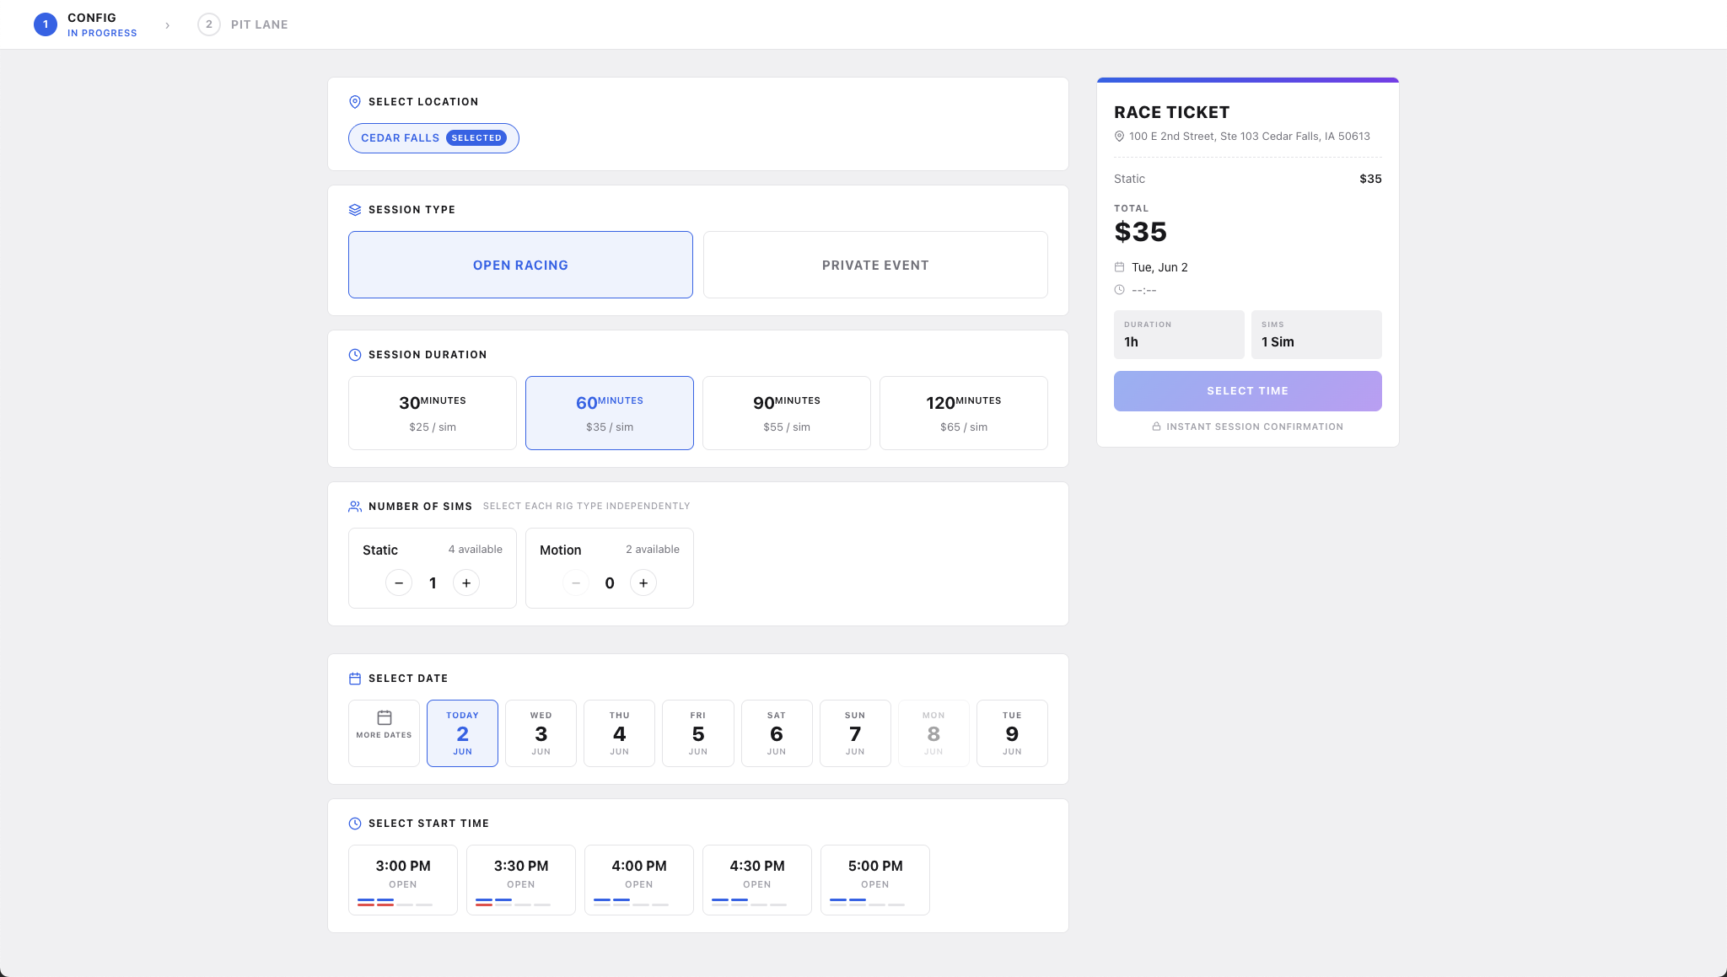
Task: Click the Sims 1 Sim summary box
Action: point(1316,335)
